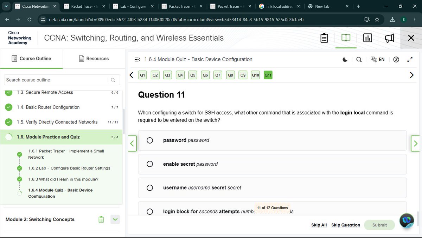Reload the page
The image size is (422, 238).
30,20
